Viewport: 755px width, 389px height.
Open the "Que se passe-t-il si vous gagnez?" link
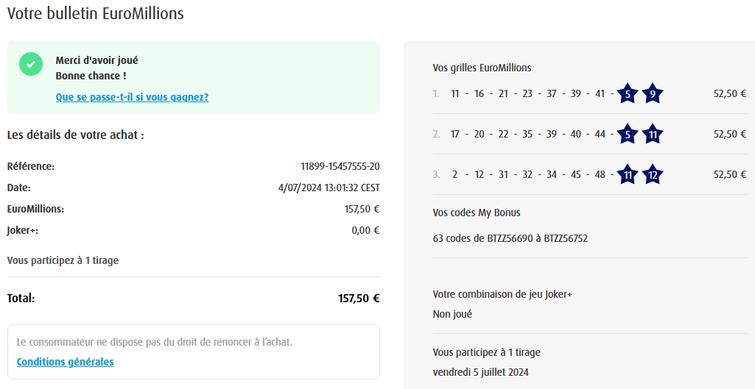click(132, 97)
